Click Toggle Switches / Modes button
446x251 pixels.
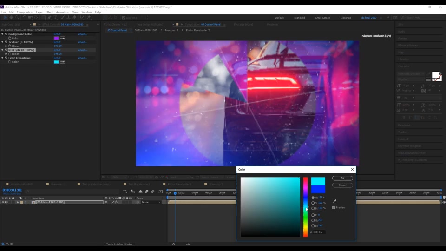119,244
